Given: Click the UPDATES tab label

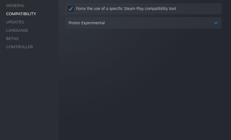Looking at the screenshot, I should click(15, 22).
